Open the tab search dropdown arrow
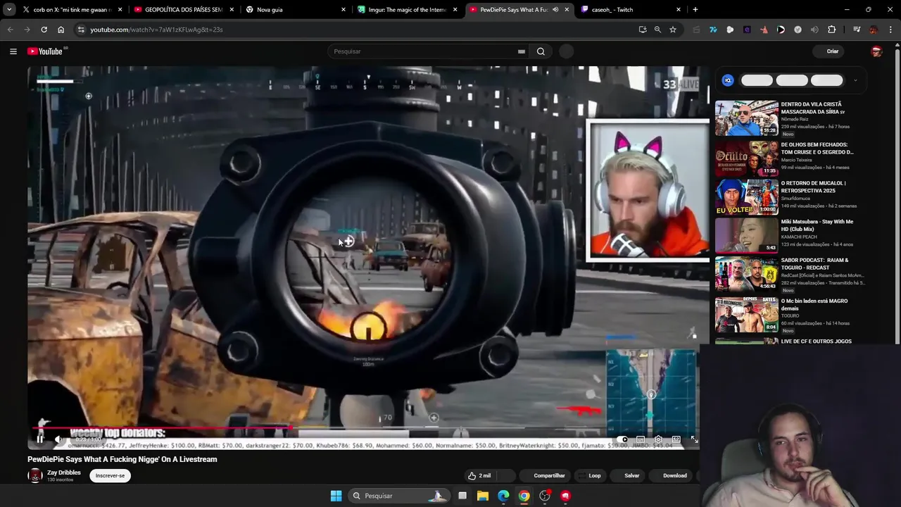Image resolution: width=901 pixels, height=507 pixels. click(x=9, y=10)
